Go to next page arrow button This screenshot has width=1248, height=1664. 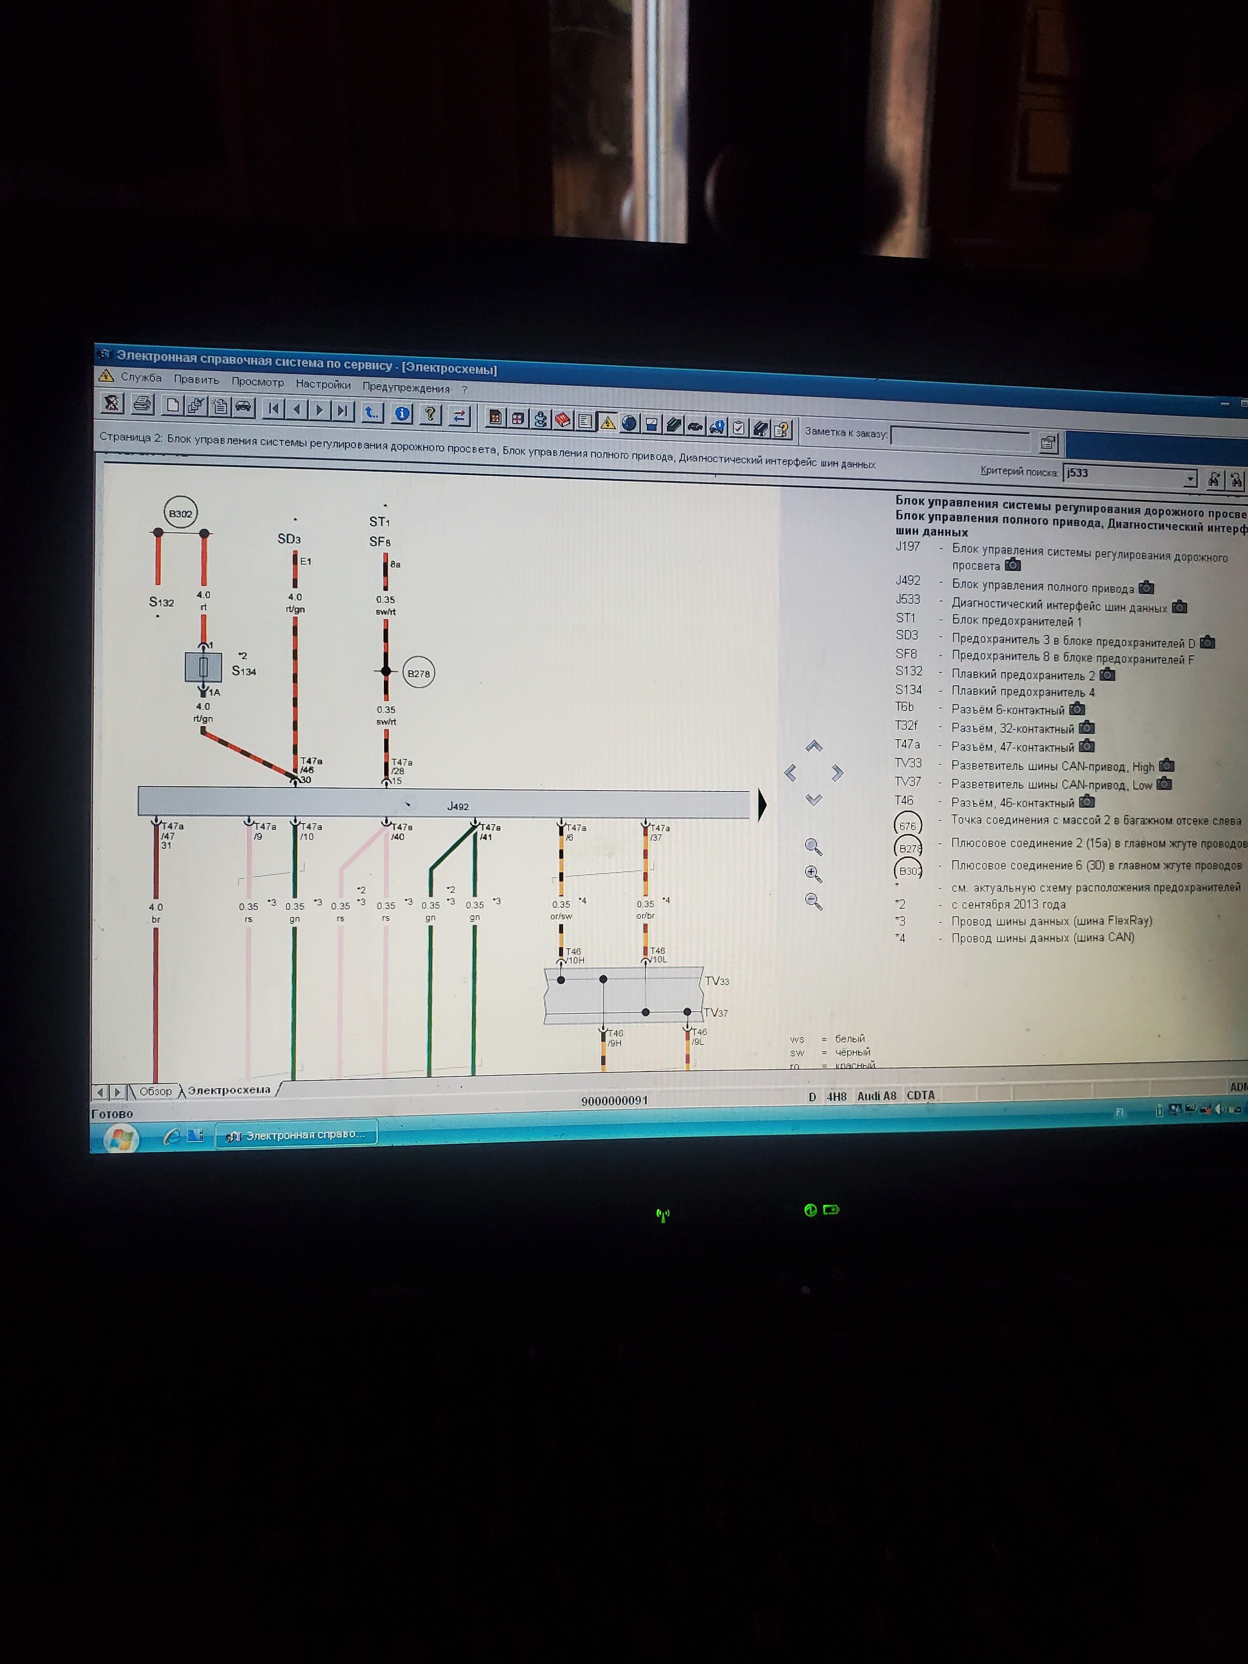320,410
